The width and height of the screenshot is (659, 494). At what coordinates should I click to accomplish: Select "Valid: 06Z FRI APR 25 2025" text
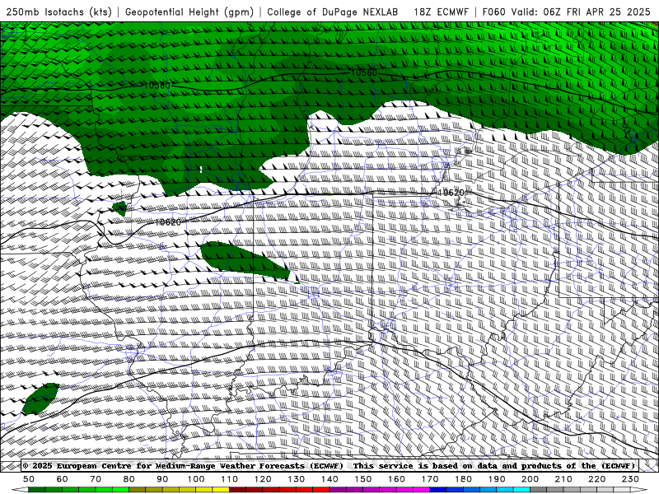click(x=581, y=12)
